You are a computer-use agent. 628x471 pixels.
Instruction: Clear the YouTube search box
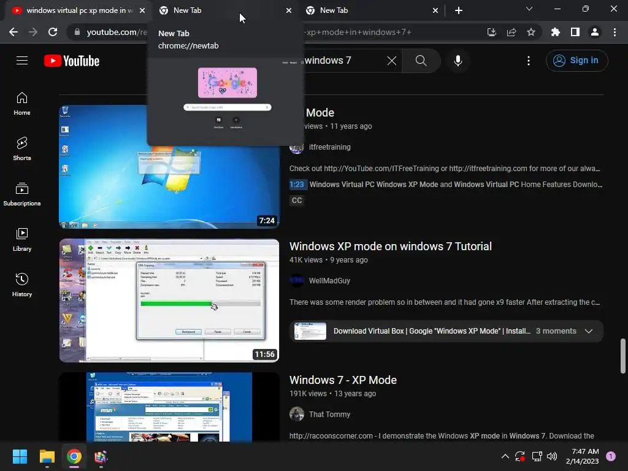tap(392, 61)
